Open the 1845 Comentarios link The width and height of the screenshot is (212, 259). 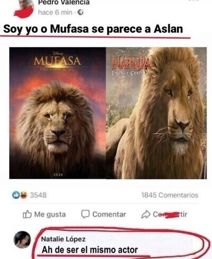pos(170,195)
